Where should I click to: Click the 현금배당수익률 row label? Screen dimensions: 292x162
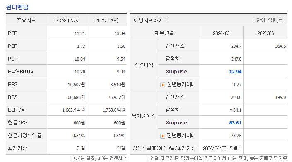[x=24, y=136]
